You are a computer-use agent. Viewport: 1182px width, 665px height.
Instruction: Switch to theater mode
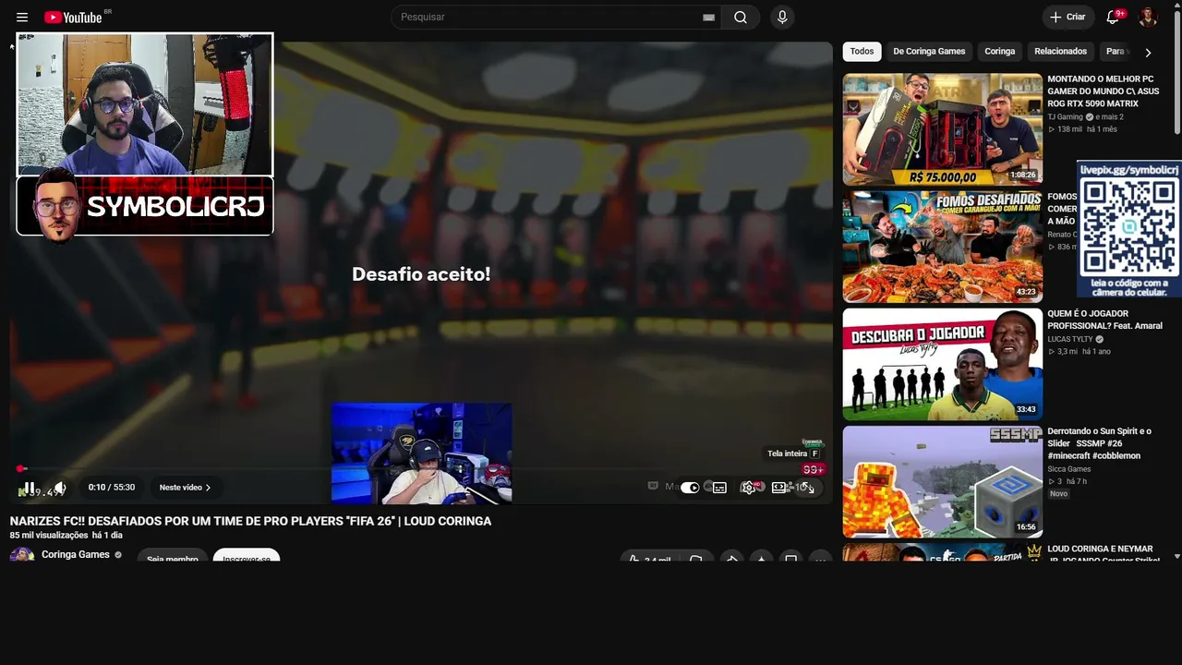click(779, 488)
